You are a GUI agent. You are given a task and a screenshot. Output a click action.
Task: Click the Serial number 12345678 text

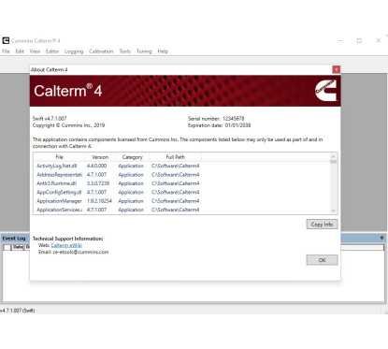coord(216,119)
